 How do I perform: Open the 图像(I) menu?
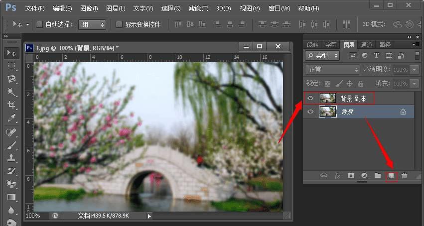tap(89, 8)
